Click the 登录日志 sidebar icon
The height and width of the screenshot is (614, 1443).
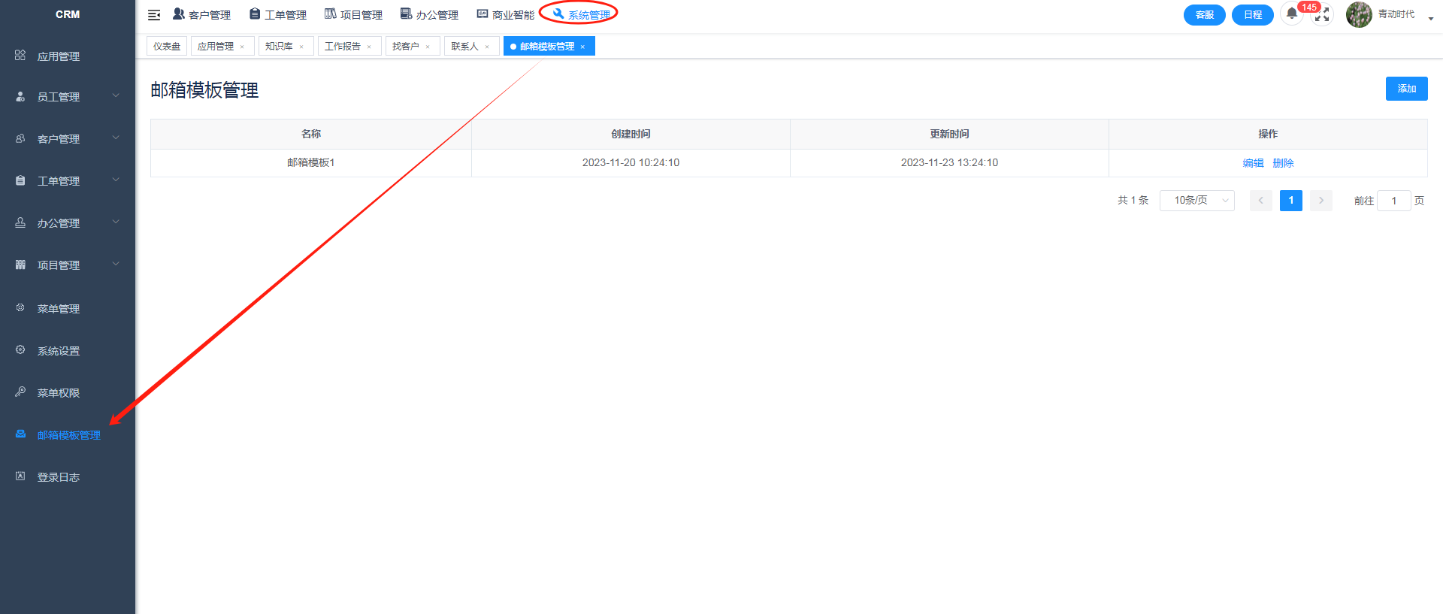[x=20, y=476]
